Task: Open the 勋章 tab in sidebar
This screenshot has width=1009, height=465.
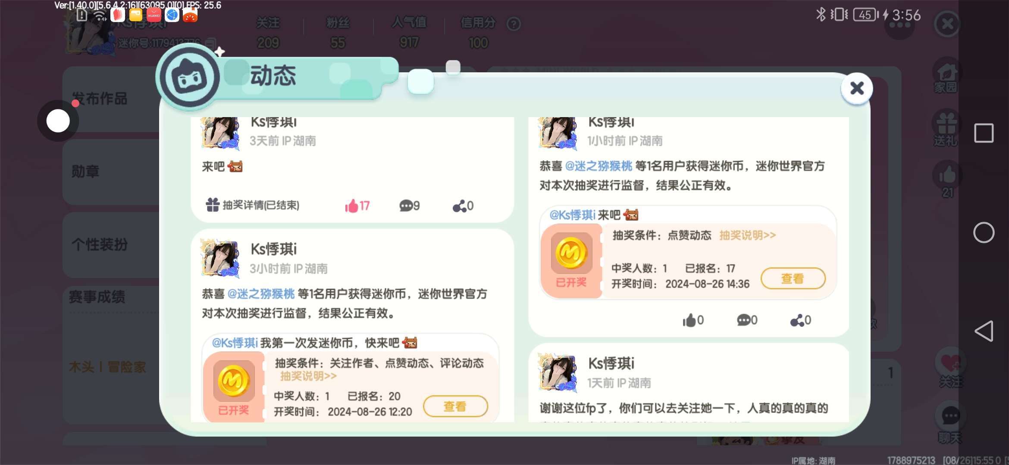Action: tap(85, 171)
